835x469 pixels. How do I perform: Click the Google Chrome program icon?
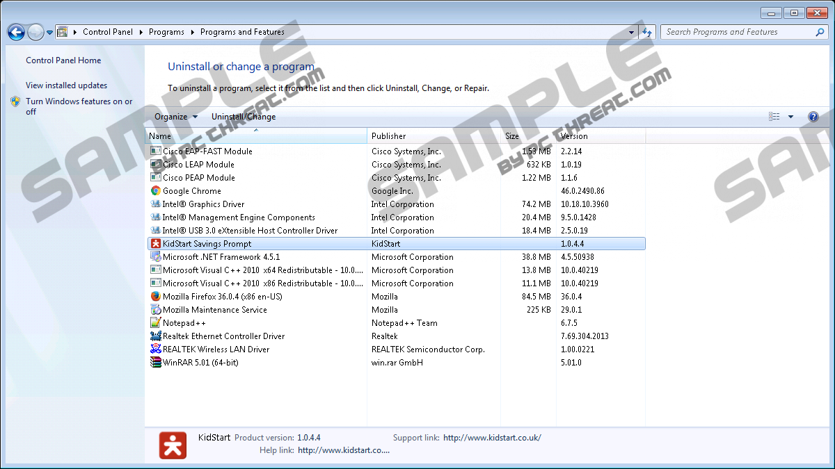(156, 191)
